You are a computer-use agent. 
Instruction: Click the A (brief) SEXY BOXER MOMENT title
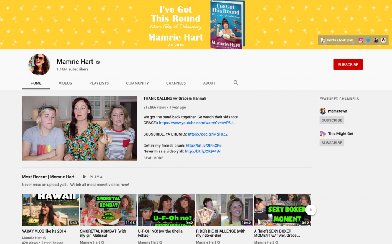coord(277,233)
